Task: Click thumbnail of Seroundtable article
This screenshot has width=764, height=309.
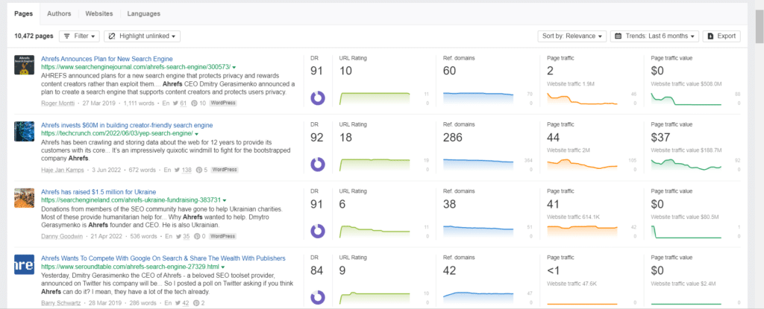Action: pyautogui.click(x=24, y=264)
